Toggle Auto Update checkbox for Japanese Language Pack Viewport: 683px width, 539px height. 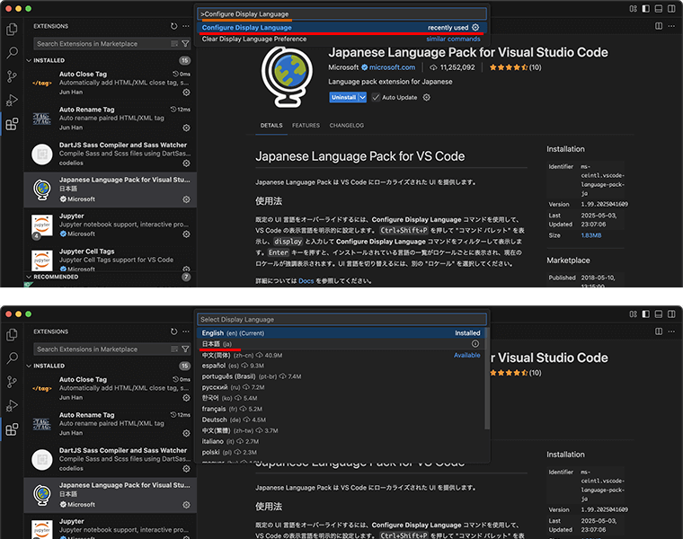pyautogui.click(x=376, y=98)
